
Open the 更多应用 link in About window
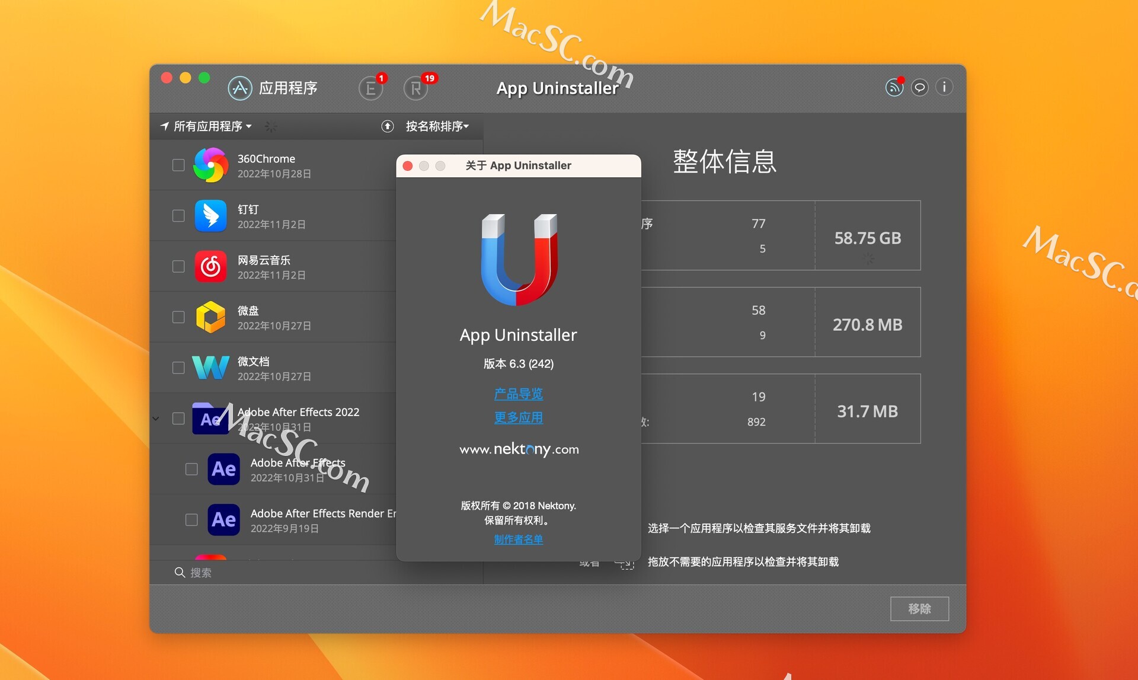pos(519,417)
